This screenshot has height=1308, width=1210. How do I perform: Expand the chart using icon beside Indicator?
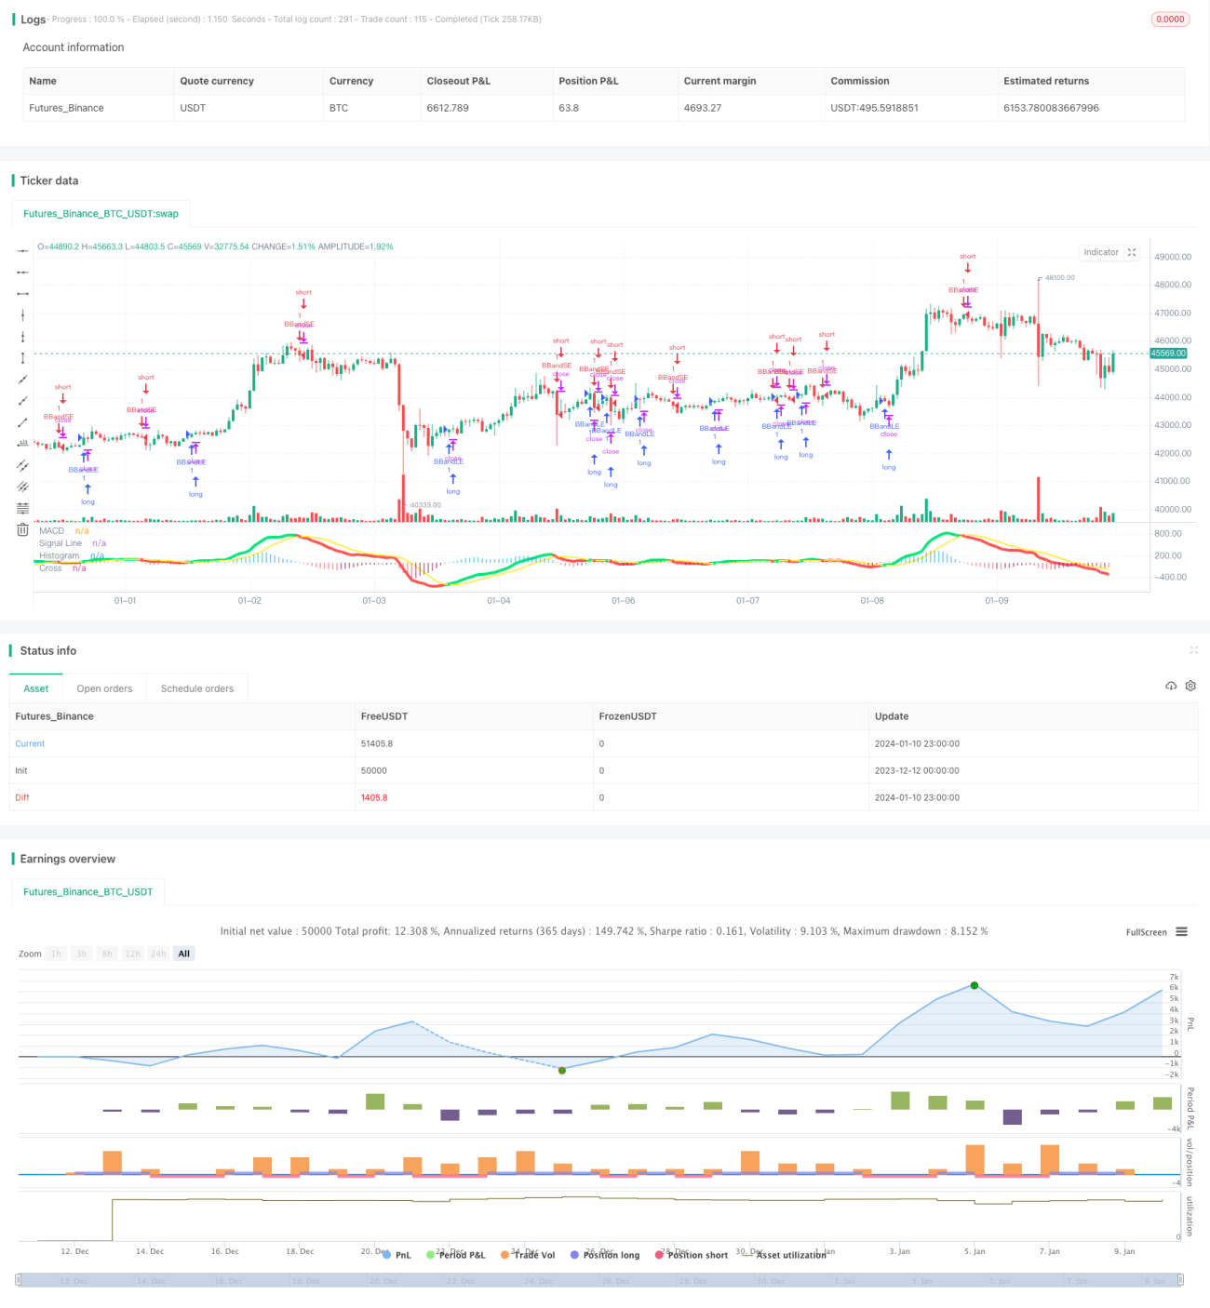(x=1132, y=252)
